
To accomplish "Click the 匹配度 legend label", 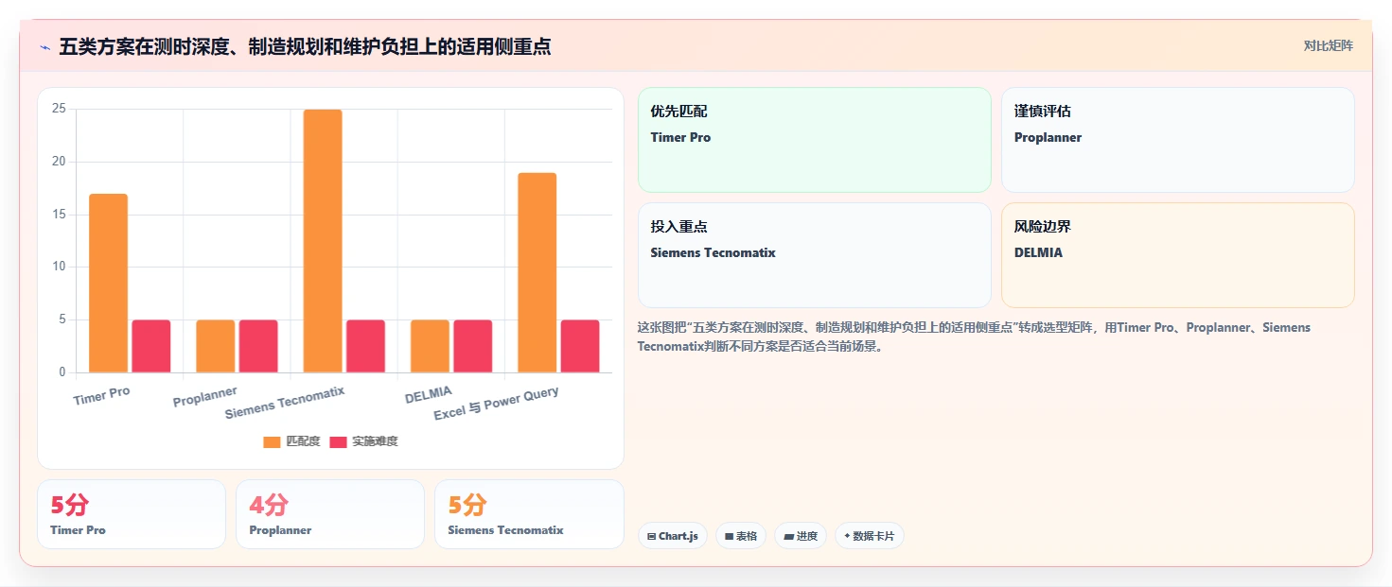I will pos(303,441).
